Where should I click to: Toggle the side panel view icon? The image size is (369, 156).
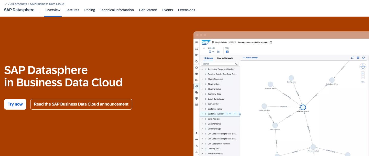click(227, 52)
